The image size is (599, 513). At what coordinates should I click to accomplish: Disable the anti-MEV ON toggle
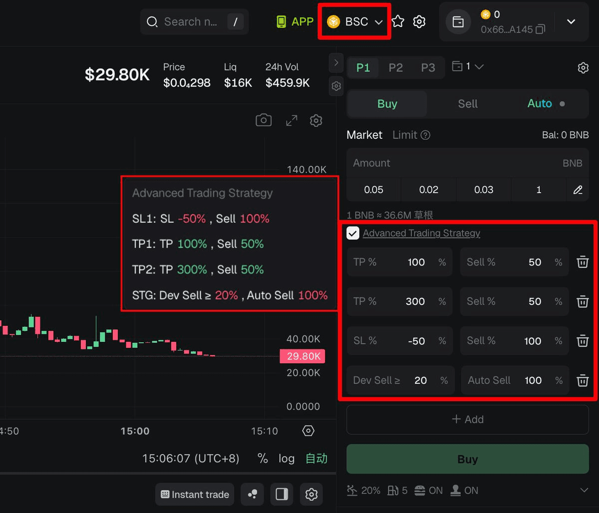[x=428, y=491]
